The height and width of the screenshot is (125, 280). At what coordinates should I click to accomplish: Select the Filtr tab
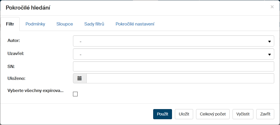tap(10, 24)
